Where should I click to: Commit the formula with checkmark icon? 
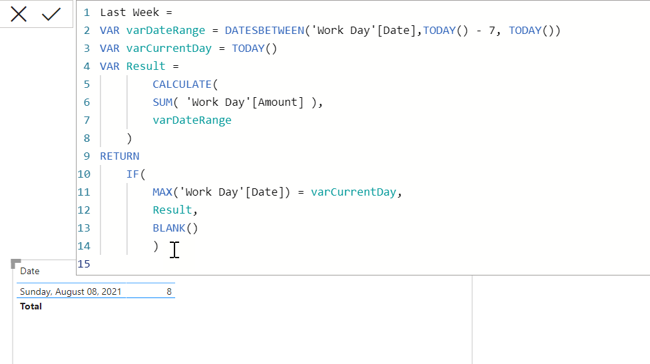51,14
